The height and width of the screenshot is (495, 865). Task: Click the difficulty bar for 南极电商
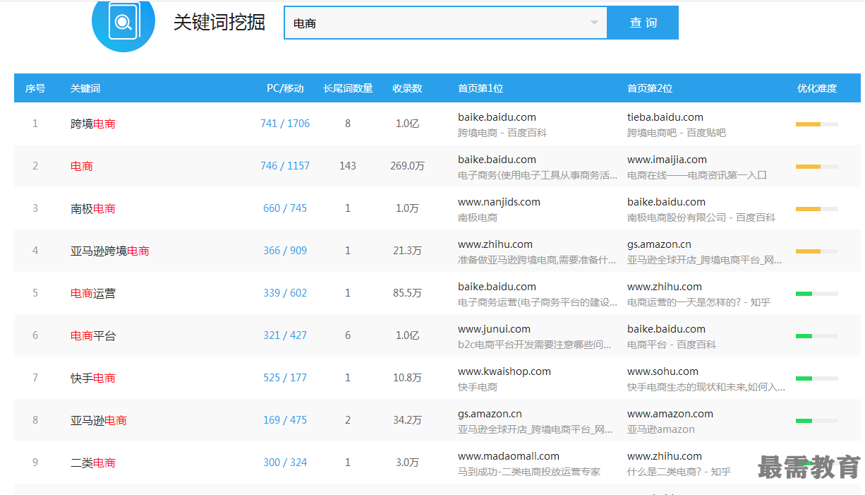tap(817, 209)
